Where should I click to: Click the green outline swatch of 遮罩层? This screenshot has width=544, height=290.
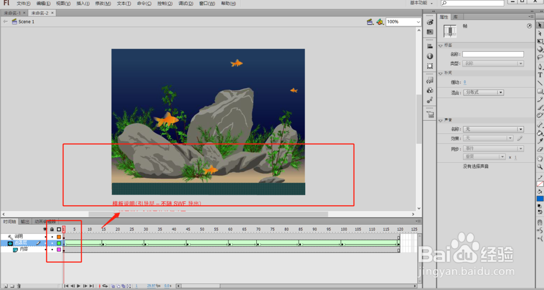click(x=59, y=243)
